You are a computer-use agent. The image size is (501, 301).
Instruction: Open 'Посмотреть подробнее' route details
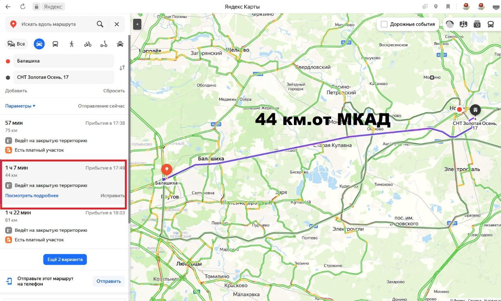point(32,195)
